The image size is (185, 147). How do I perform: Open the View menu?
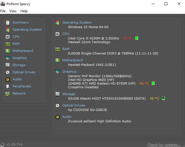[x=13, y=11]
